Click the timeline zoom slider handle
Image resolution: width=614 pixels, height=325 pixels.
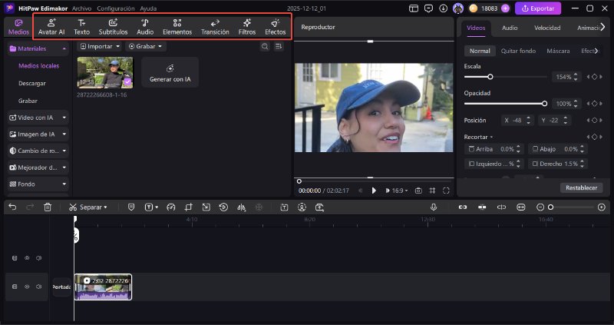pos(550,207)
